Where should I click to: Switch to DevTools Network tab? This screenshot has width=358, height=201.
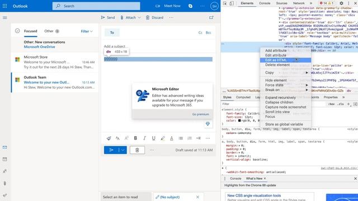point(299,3)
